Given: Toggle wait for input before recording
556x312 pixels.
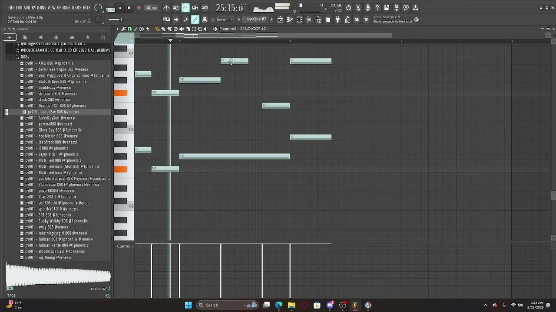Looking at the screenshot, I should [x=176, y=8].
